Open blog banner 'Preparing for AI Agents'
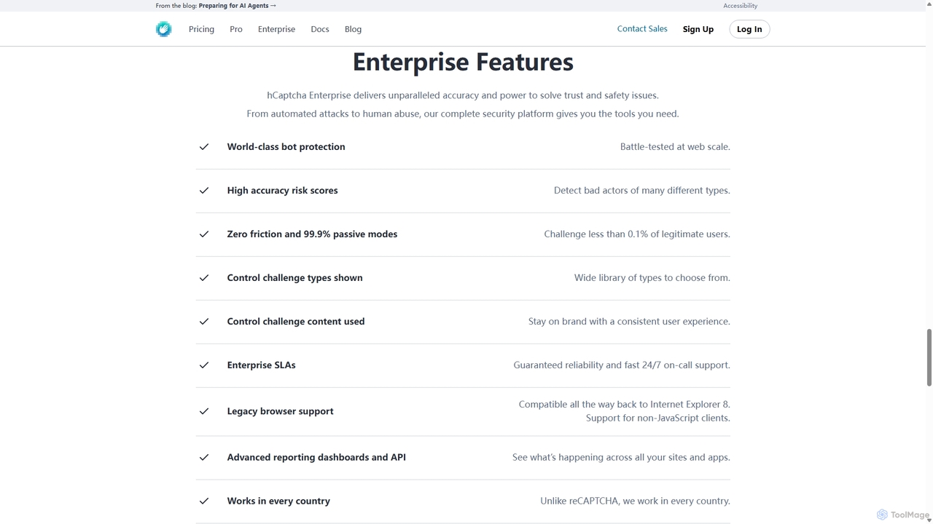 [x=238, y=6]
